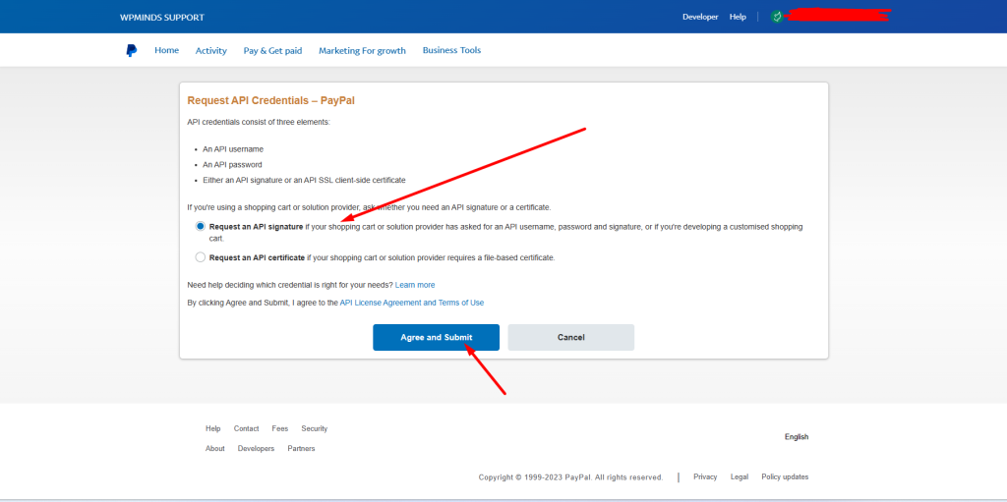Select the English language option
The width and height of the screenshot is (1007, 502).
797,436
